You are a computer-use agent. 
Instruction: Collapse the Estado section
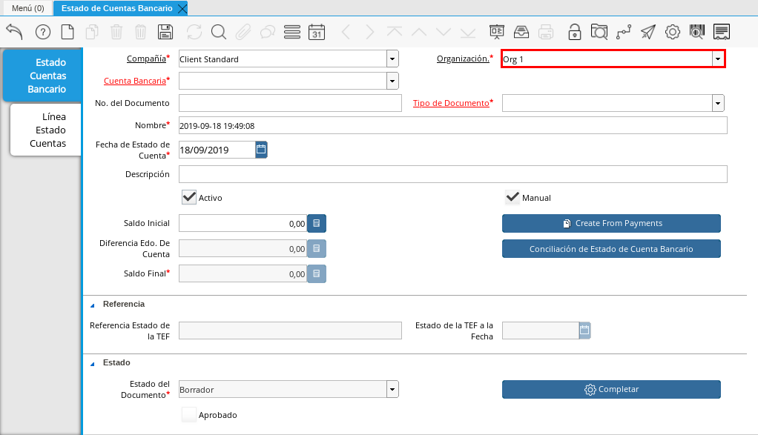tap(92, 363)
